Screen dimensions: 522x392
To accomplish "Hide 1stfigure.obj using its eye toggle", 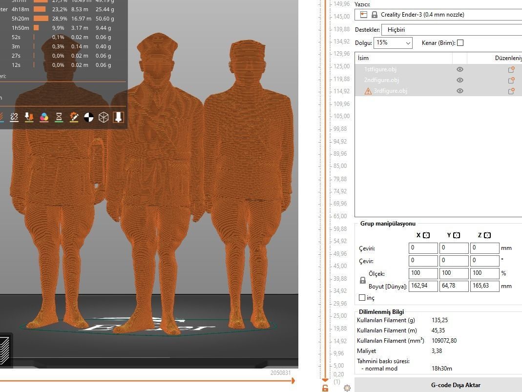I will [x=459, y=69].
